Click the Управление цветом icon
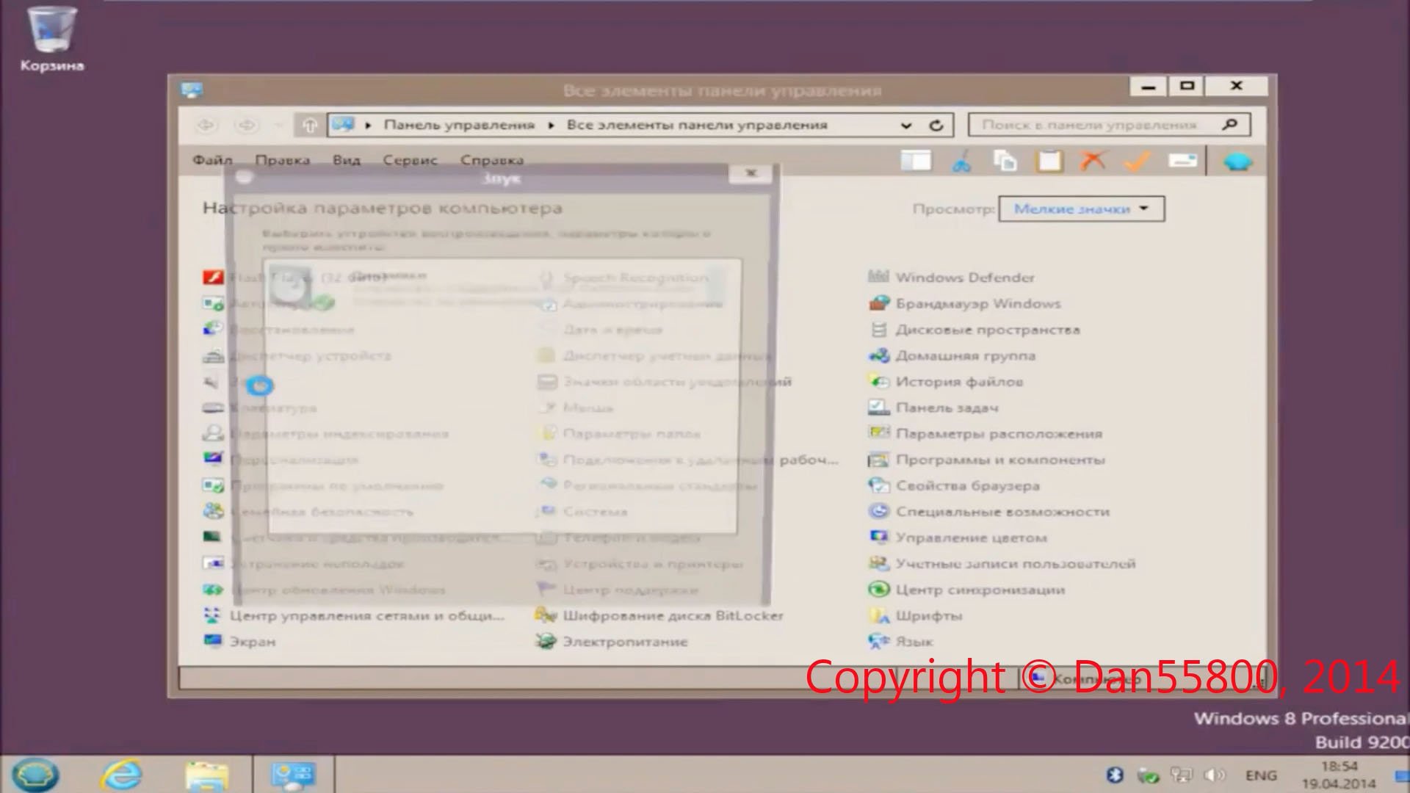 click(x=878, y=537)
